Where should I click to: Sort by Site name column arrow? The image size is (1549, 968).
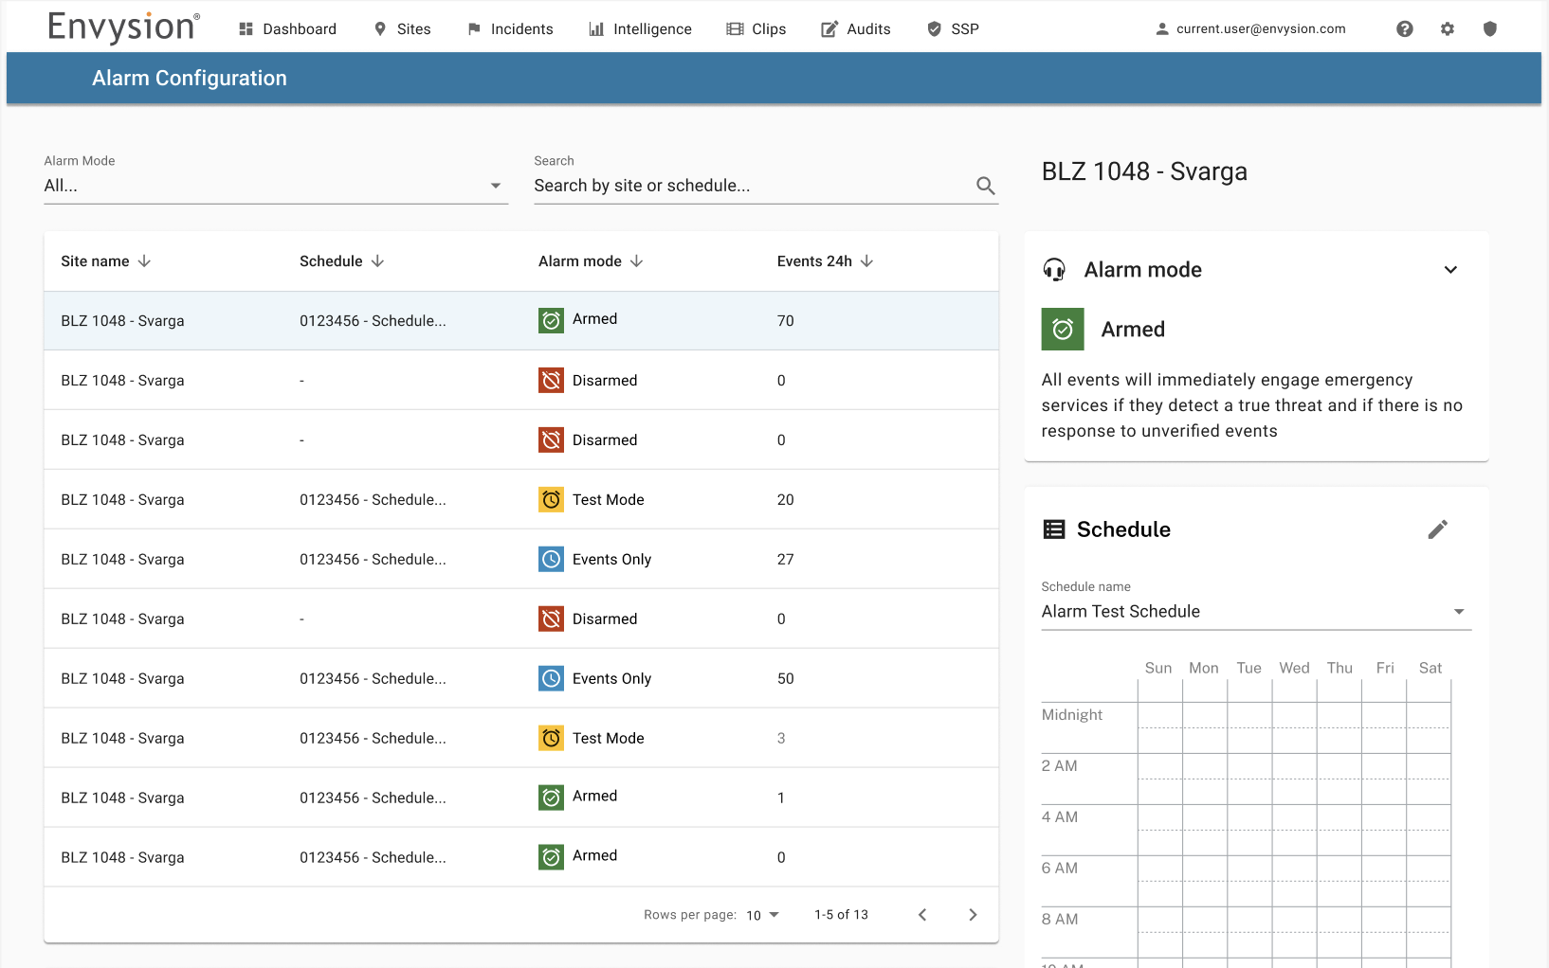pos(144,261)
